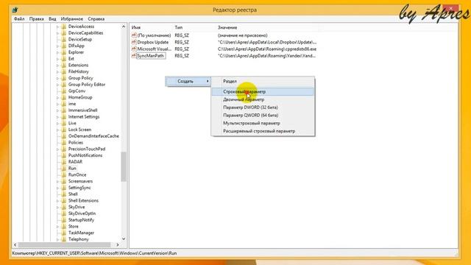Click the string icon beside (По умолчанию)
The height and width of the screenshot is (265, 471).
[134, 35]
